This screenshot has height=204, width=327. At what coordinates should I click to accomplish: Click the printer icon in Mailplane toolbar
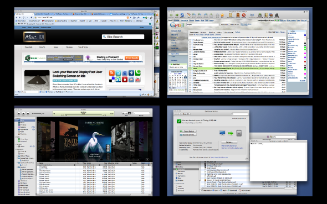click(x=217, y=15)
